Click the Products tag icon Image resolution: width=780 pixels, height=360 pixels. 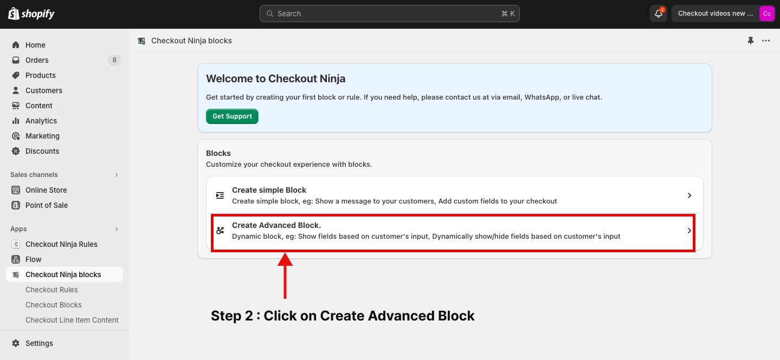(16, 75)
